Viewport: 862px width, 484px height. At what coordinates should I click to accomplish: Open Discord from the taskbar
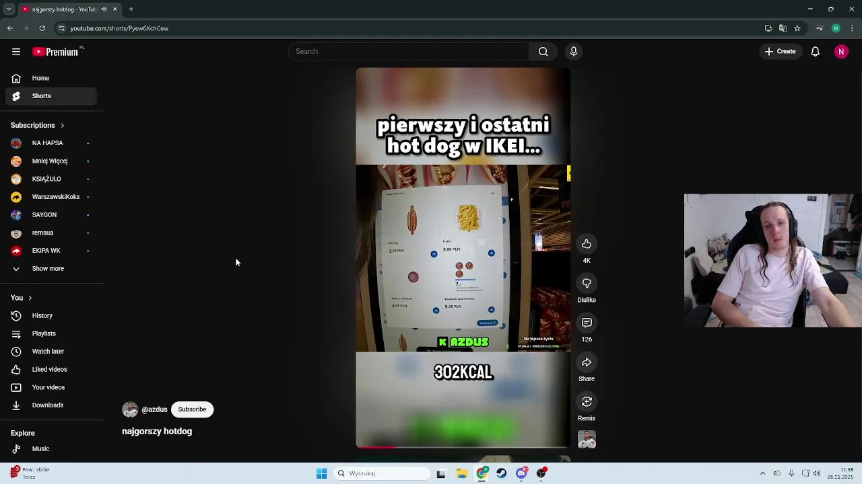(521, 473)
